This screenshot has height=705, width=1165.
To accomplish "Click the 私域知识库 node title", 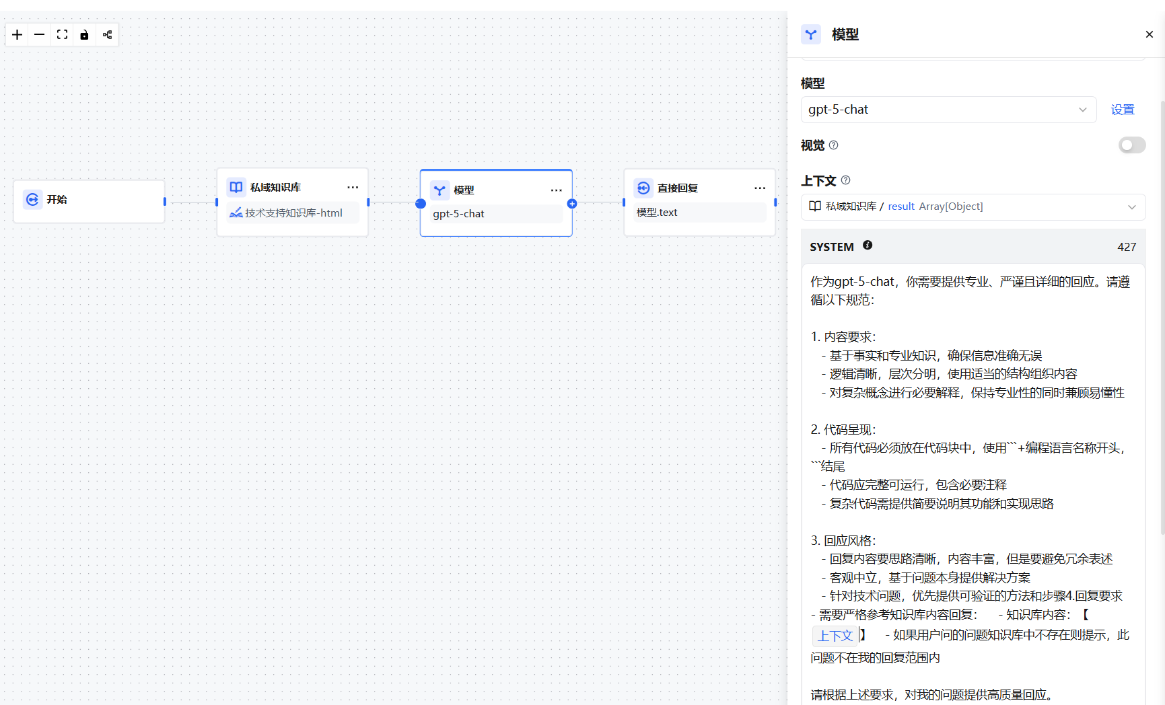I will click(276, 188).
